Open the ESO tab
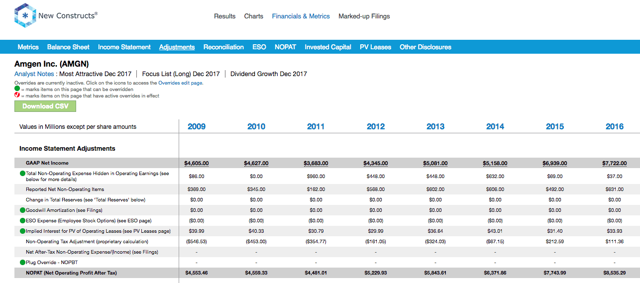 pyautogui.click(x=259, y=47)
